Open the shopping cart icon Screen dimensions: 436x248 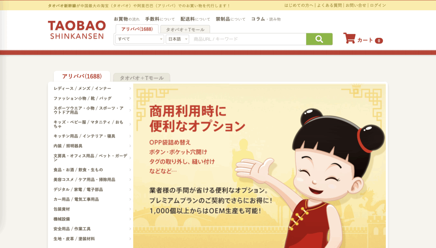tap(349, 38)
